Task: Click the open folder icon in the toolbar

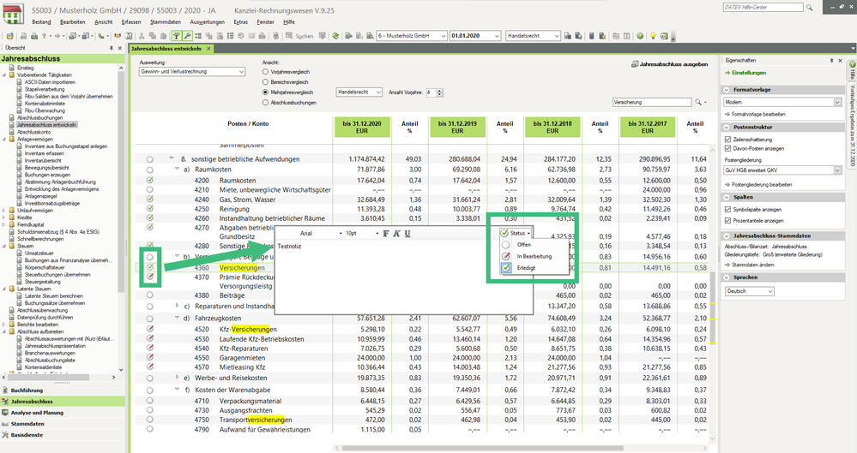Action: coord(9,36)
